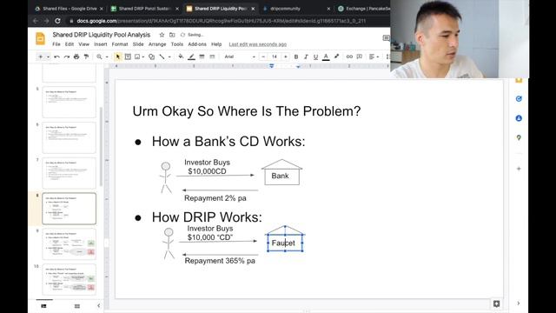Print the presentation
The width and height of the screenshot is (556, 313).
(x=76, y=57)
